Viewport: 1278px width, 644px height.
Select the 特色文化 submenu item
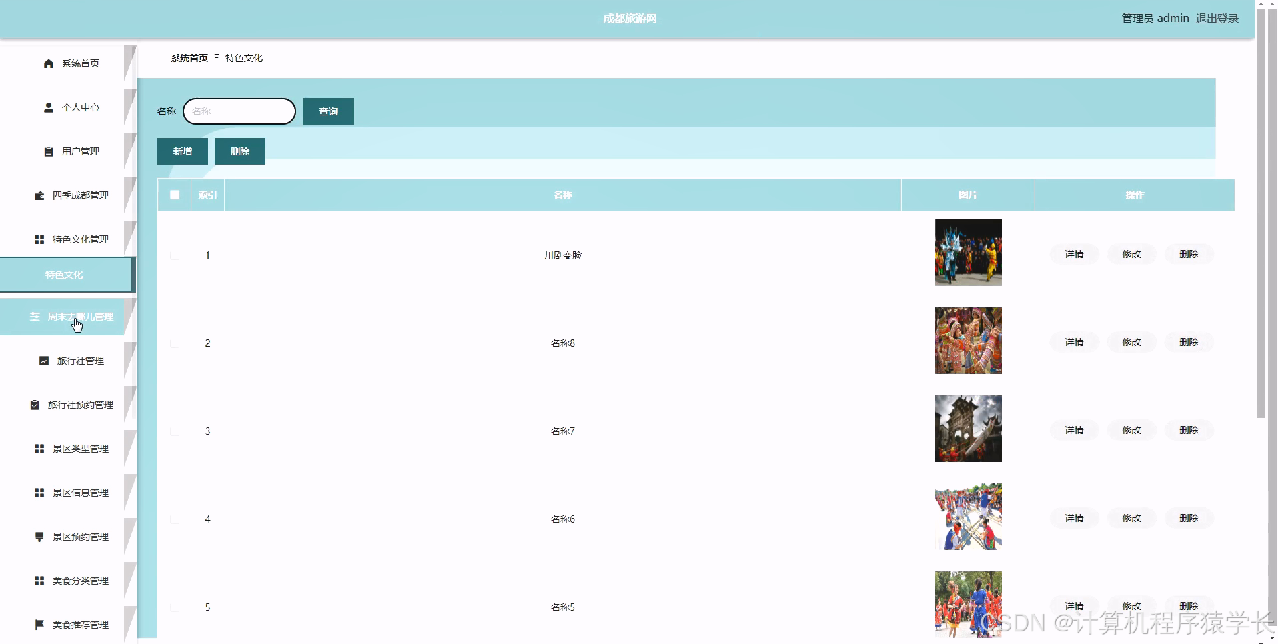[x=67, y=275]
